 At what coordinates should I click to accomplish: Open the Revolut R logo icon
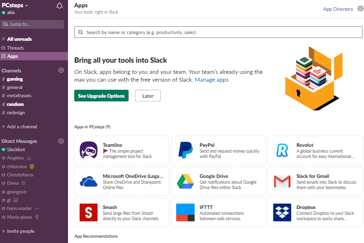[282, 150]
